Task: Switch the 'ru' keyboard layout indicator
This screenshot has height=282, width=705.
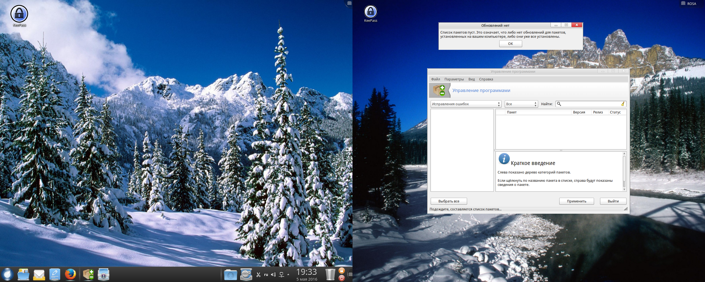Action: pos(266,275)
